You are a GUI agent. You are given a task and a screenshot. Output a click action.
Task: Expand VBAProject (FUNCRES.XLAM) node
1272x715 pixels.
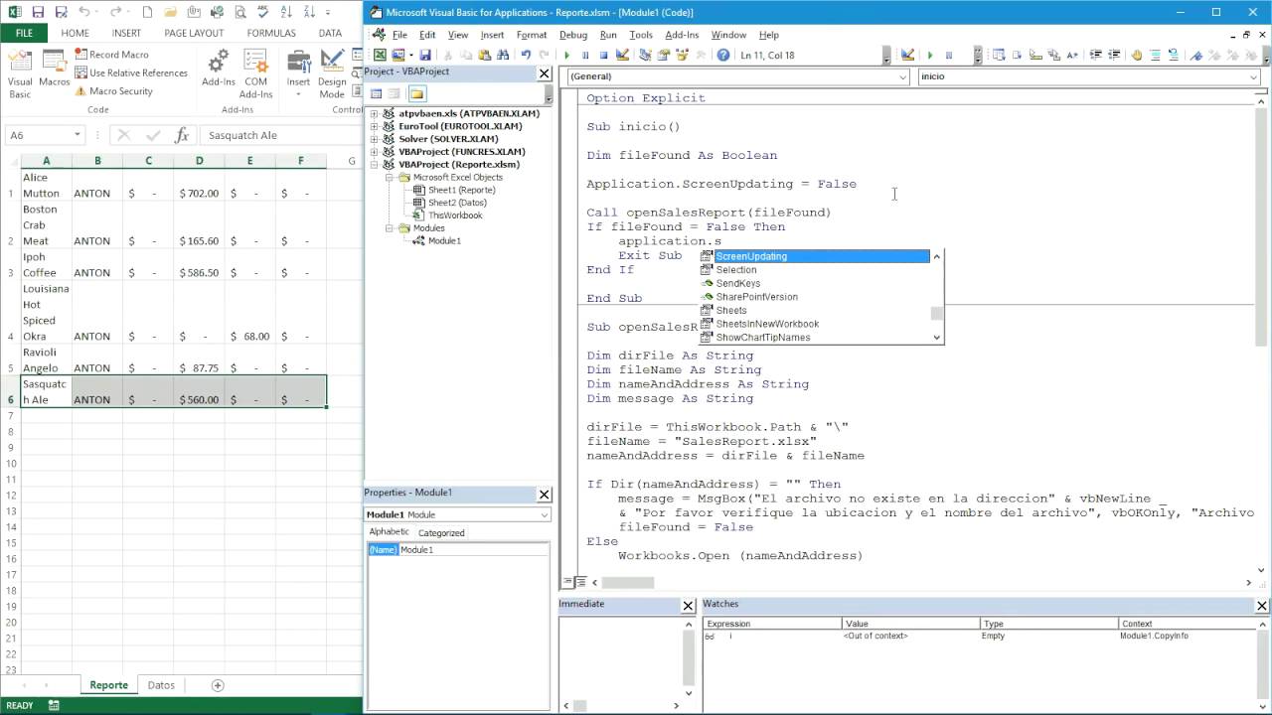pyautogui.click(x=375, y=152)
